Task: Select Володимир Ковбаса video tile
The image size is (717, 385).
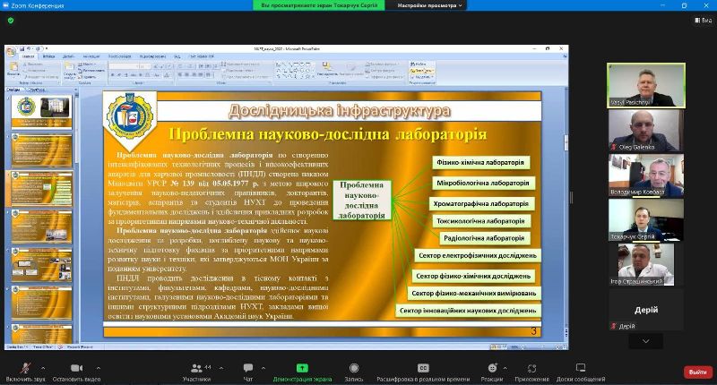Action: [646, 175]
